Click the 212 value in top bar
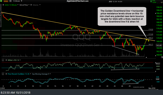The image size is (163, 95). (x=110, y=2)
